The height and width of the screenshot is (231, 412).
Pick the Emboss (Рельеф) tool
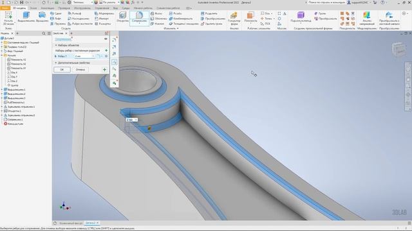click(75, 13)
